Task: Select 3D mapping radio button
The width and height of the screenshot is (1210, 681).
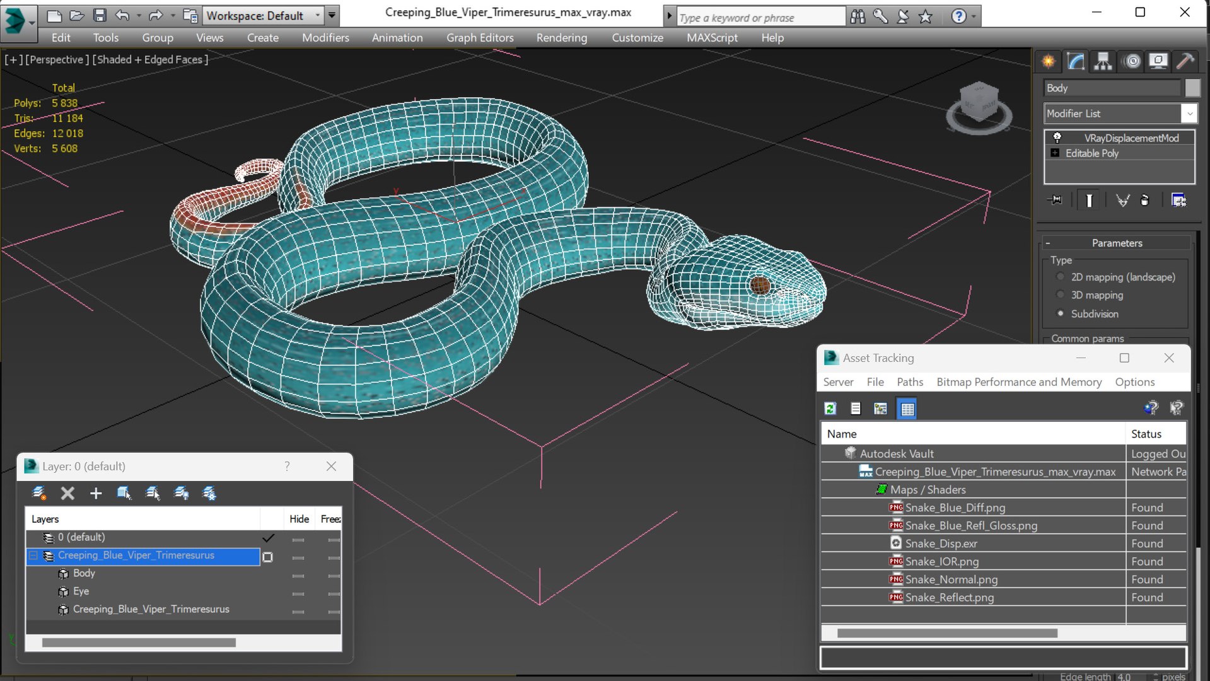Action: 1061,295
